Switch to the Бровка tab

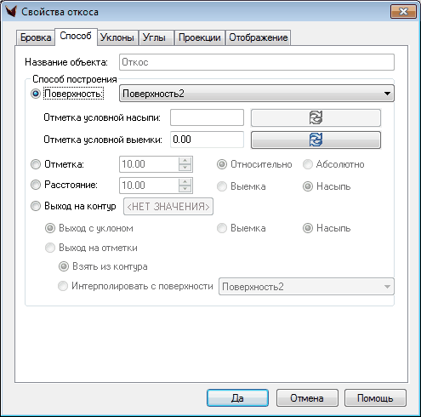coord(36,37)
